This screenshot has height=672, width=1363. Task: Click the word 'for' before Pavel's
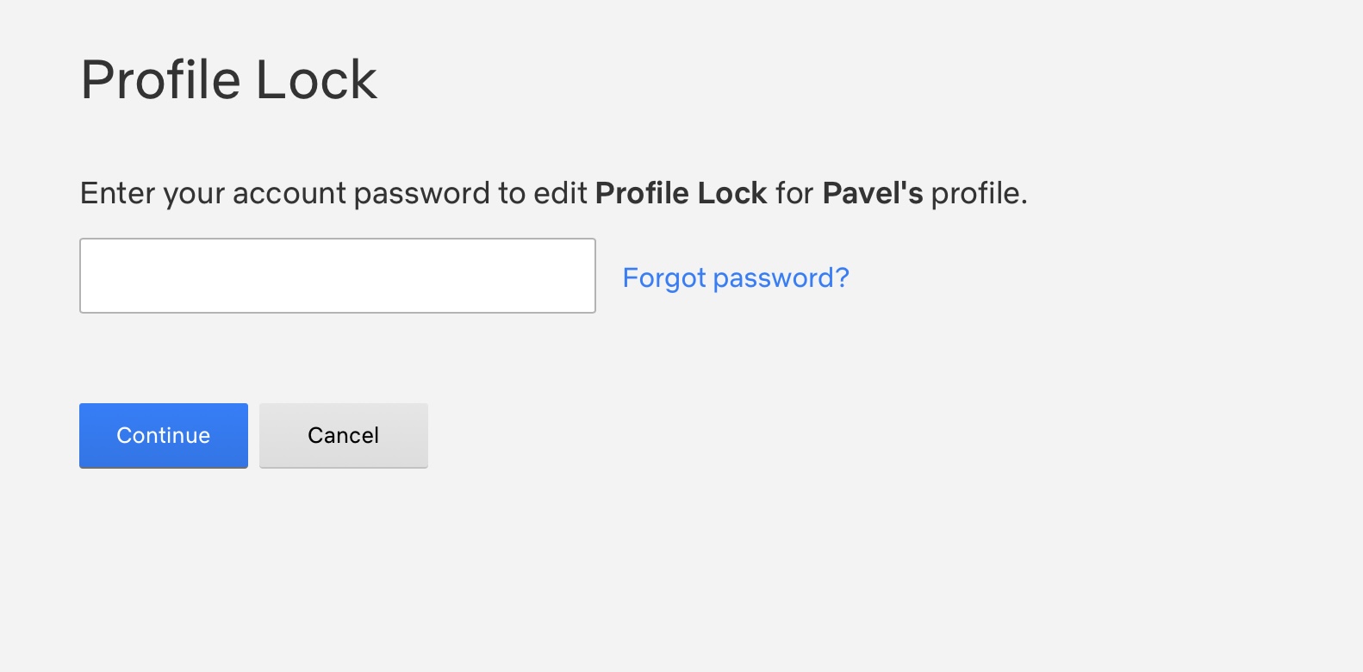pyautogui.click(x=794, y=193)
